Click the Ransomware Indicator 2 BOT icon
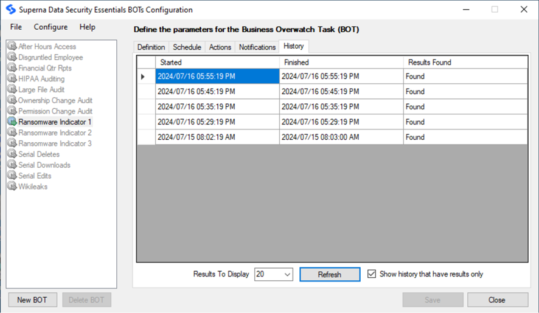 (x=12, y=132)
